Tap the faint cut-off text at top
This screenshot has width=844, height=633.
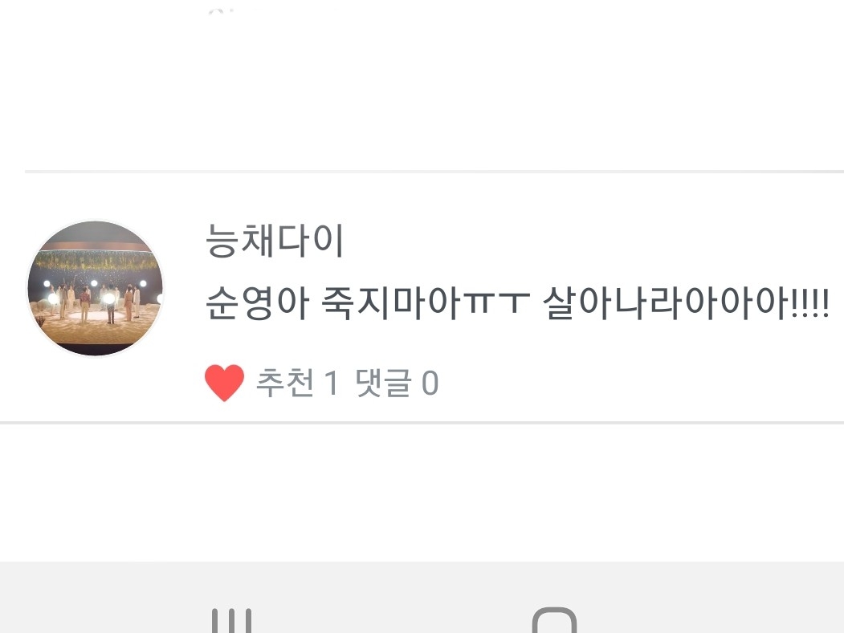coord(222,11)
